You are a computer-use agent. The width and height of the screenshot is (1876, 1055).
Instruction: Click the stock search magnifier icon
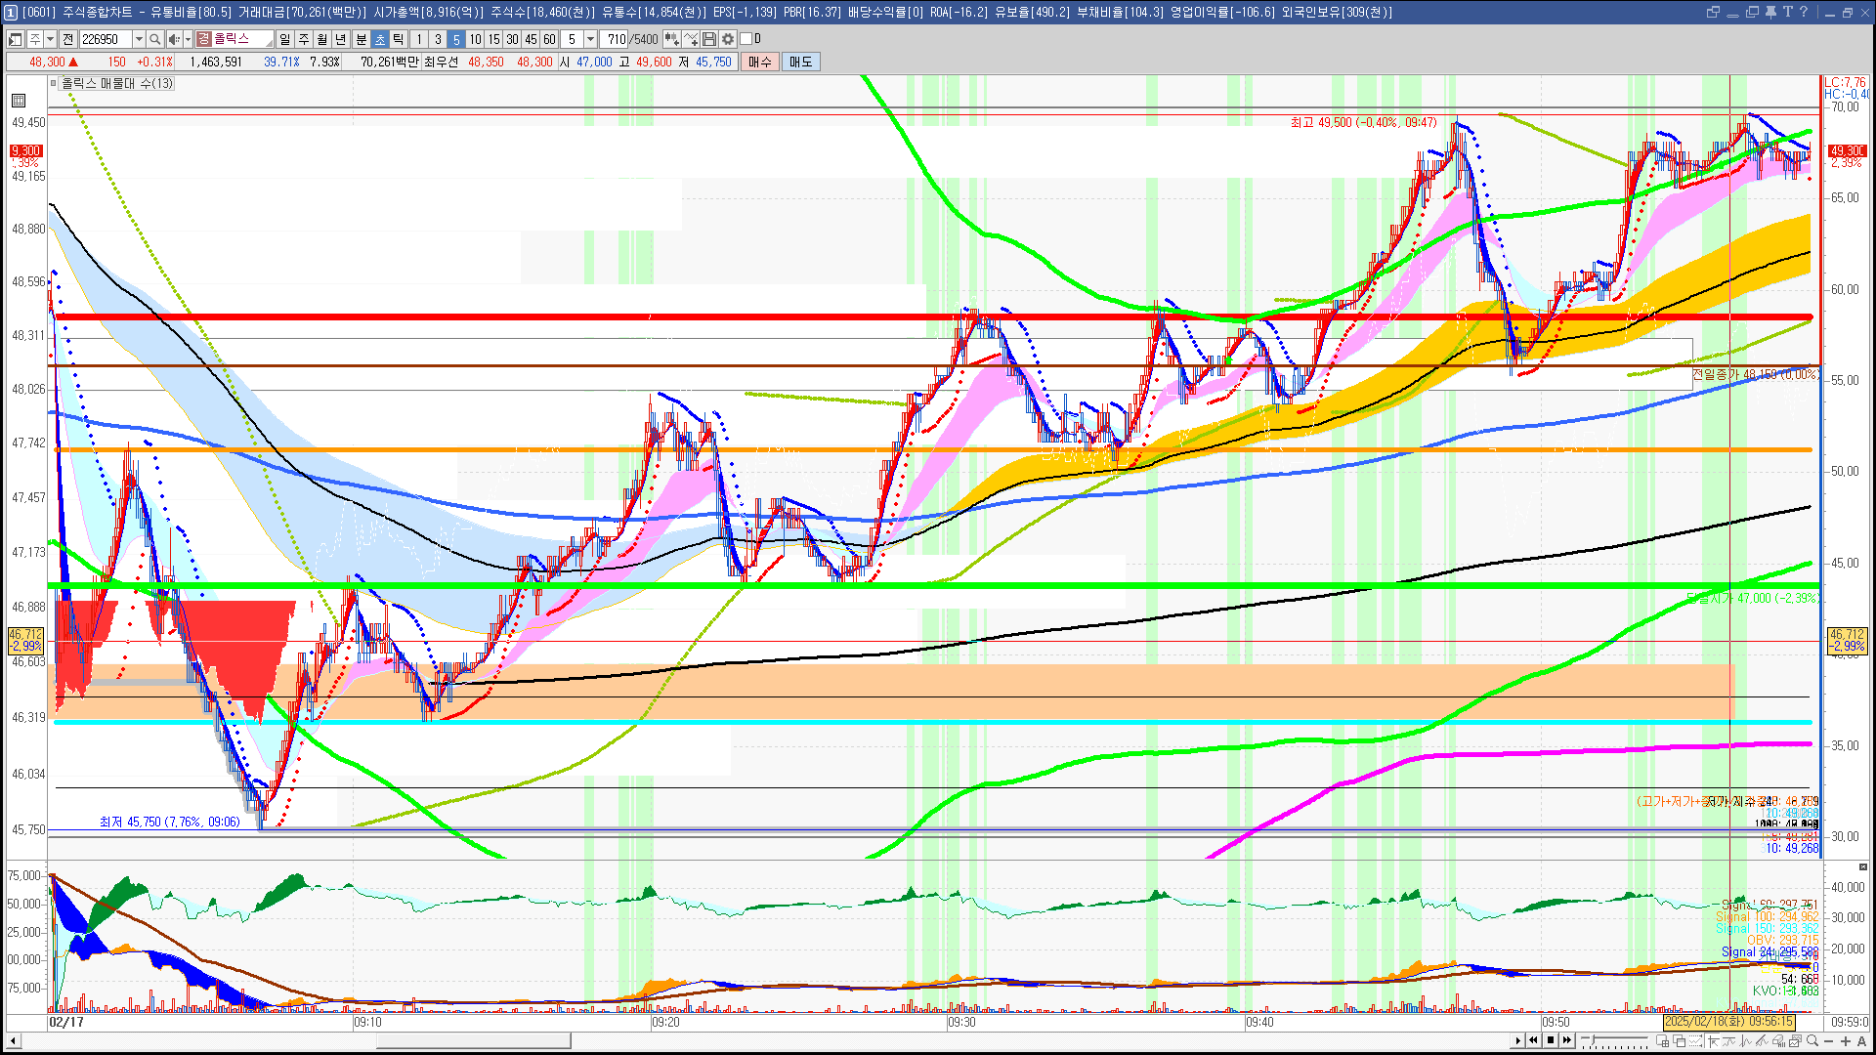(x=154, y=39)
